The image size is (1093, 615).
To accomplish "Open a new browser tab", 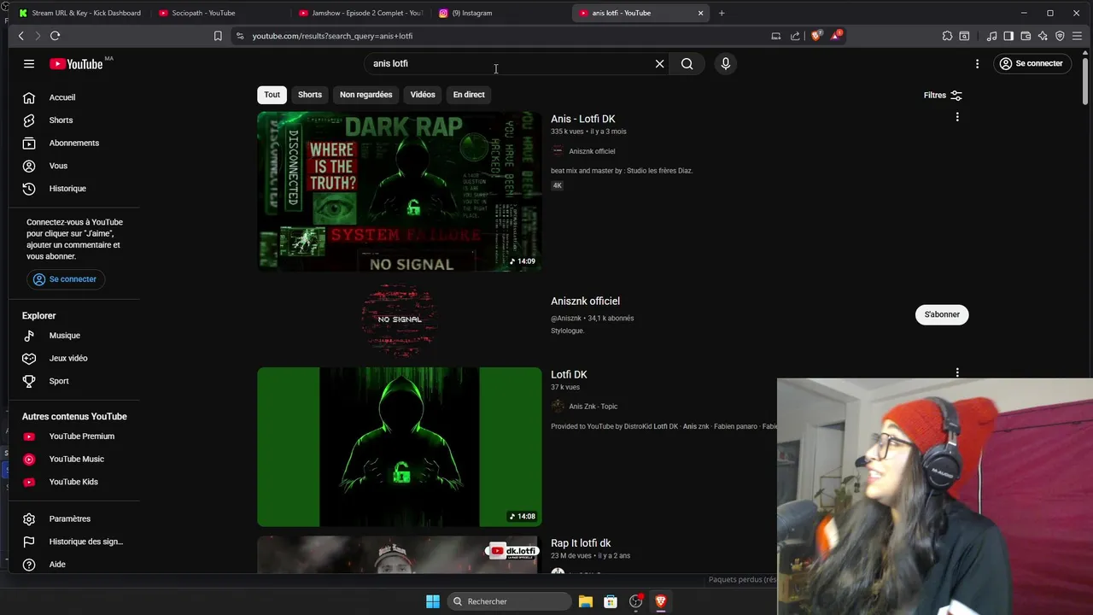I will (x=722, y=13).
